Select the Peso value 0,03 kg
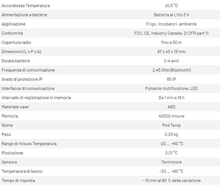220x186 pixels. pyautogui.click(x=171, y=135)
